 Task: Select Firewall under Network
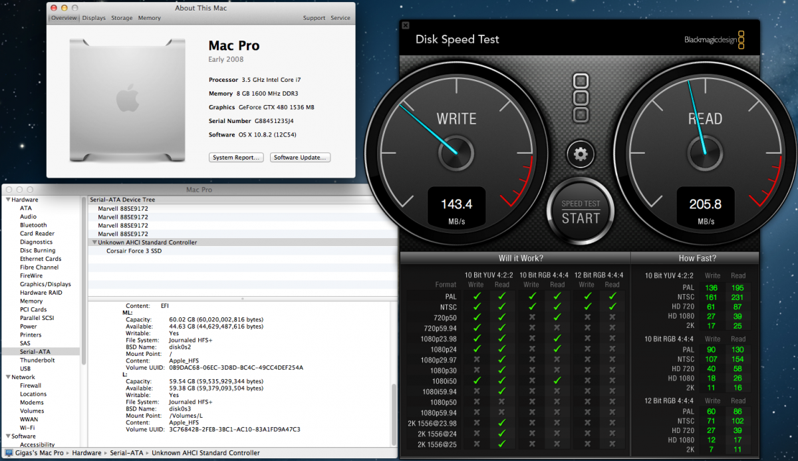click(x=31, y=385)
